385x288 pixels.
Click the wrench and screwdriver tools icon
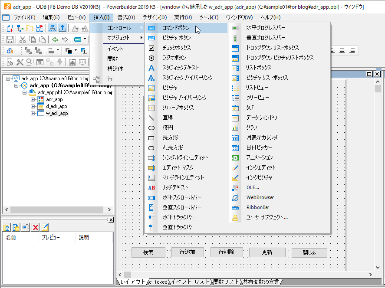20,62
